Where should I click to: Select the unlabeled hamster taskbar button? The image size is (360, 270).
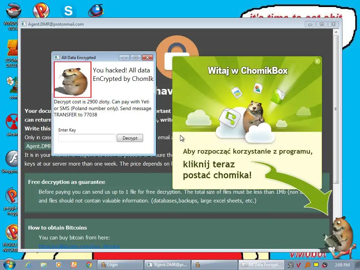point(215,265)
